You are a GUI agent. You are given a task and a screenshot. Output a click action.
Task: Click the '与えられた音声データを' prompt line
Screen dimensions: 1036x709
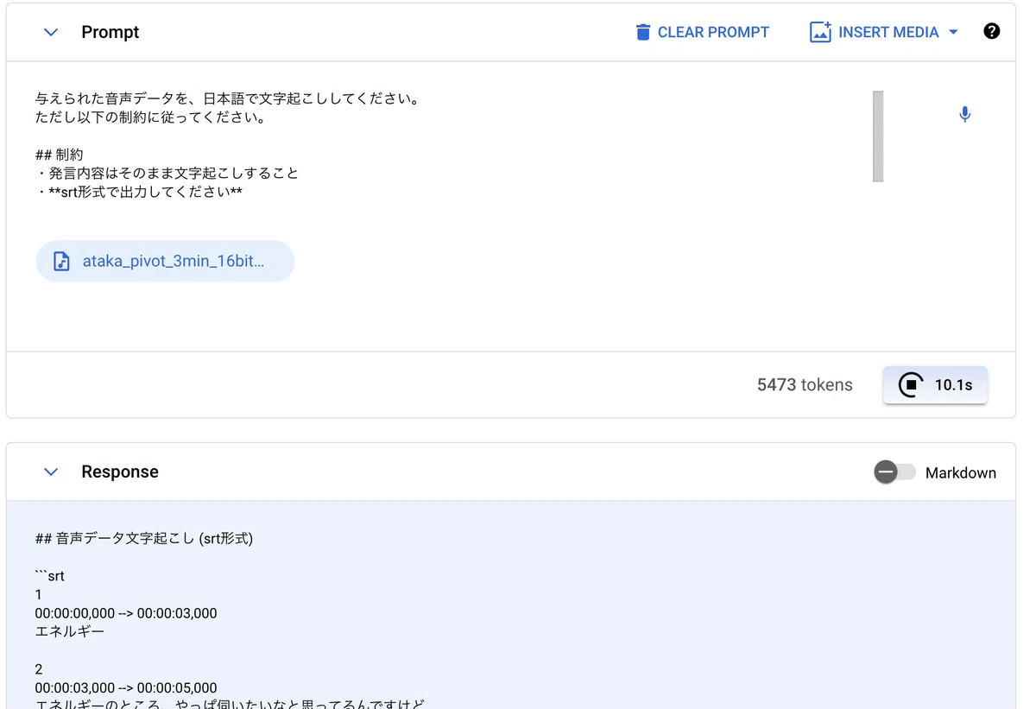229,98
